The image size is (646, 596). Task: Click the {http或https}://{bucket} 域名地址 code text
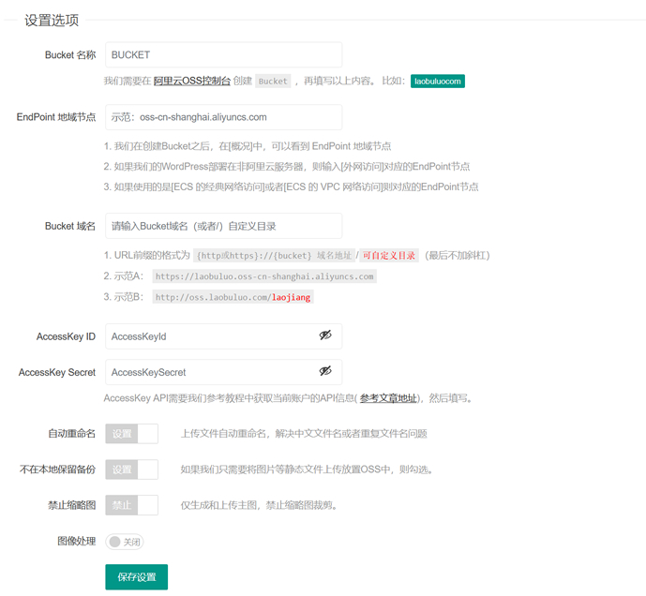[x=274, y=256]
